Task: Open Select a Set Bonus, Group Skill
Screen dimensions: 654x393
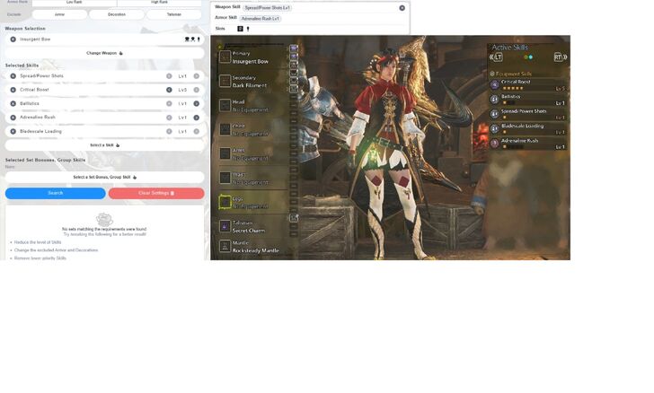Action: tap(104, 177)
